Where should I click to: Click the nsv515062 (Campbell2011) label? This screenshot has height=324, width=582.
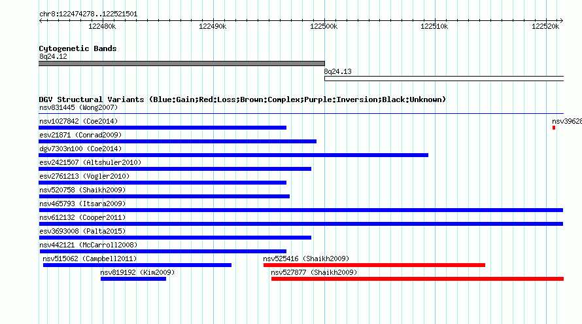[x=90, y=259]
